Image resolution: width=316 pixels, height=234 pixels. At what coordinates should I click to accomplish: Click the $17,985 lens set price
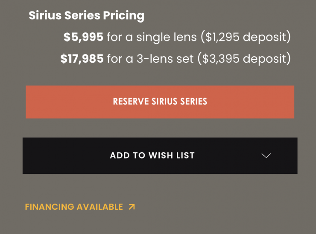82,58
